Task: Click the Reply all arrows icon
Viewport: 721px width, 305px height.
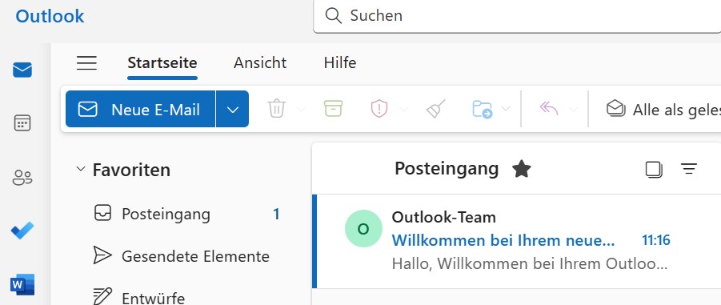Action: click(549, 109)
